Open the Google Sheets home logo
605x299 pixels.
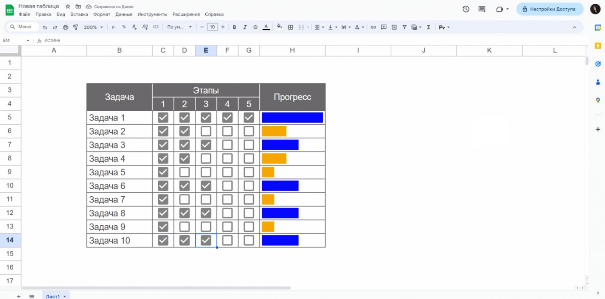pyautogui.click(x=9, y=10)
